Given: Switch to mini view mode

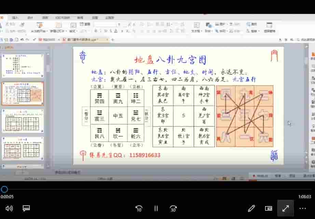Looking at the screenshot, I should [269, 208].
